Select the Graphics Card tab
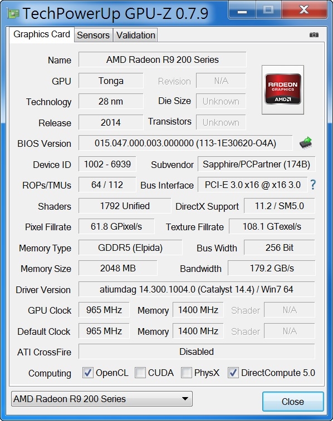The image size is (333, 421). point(42,34)
